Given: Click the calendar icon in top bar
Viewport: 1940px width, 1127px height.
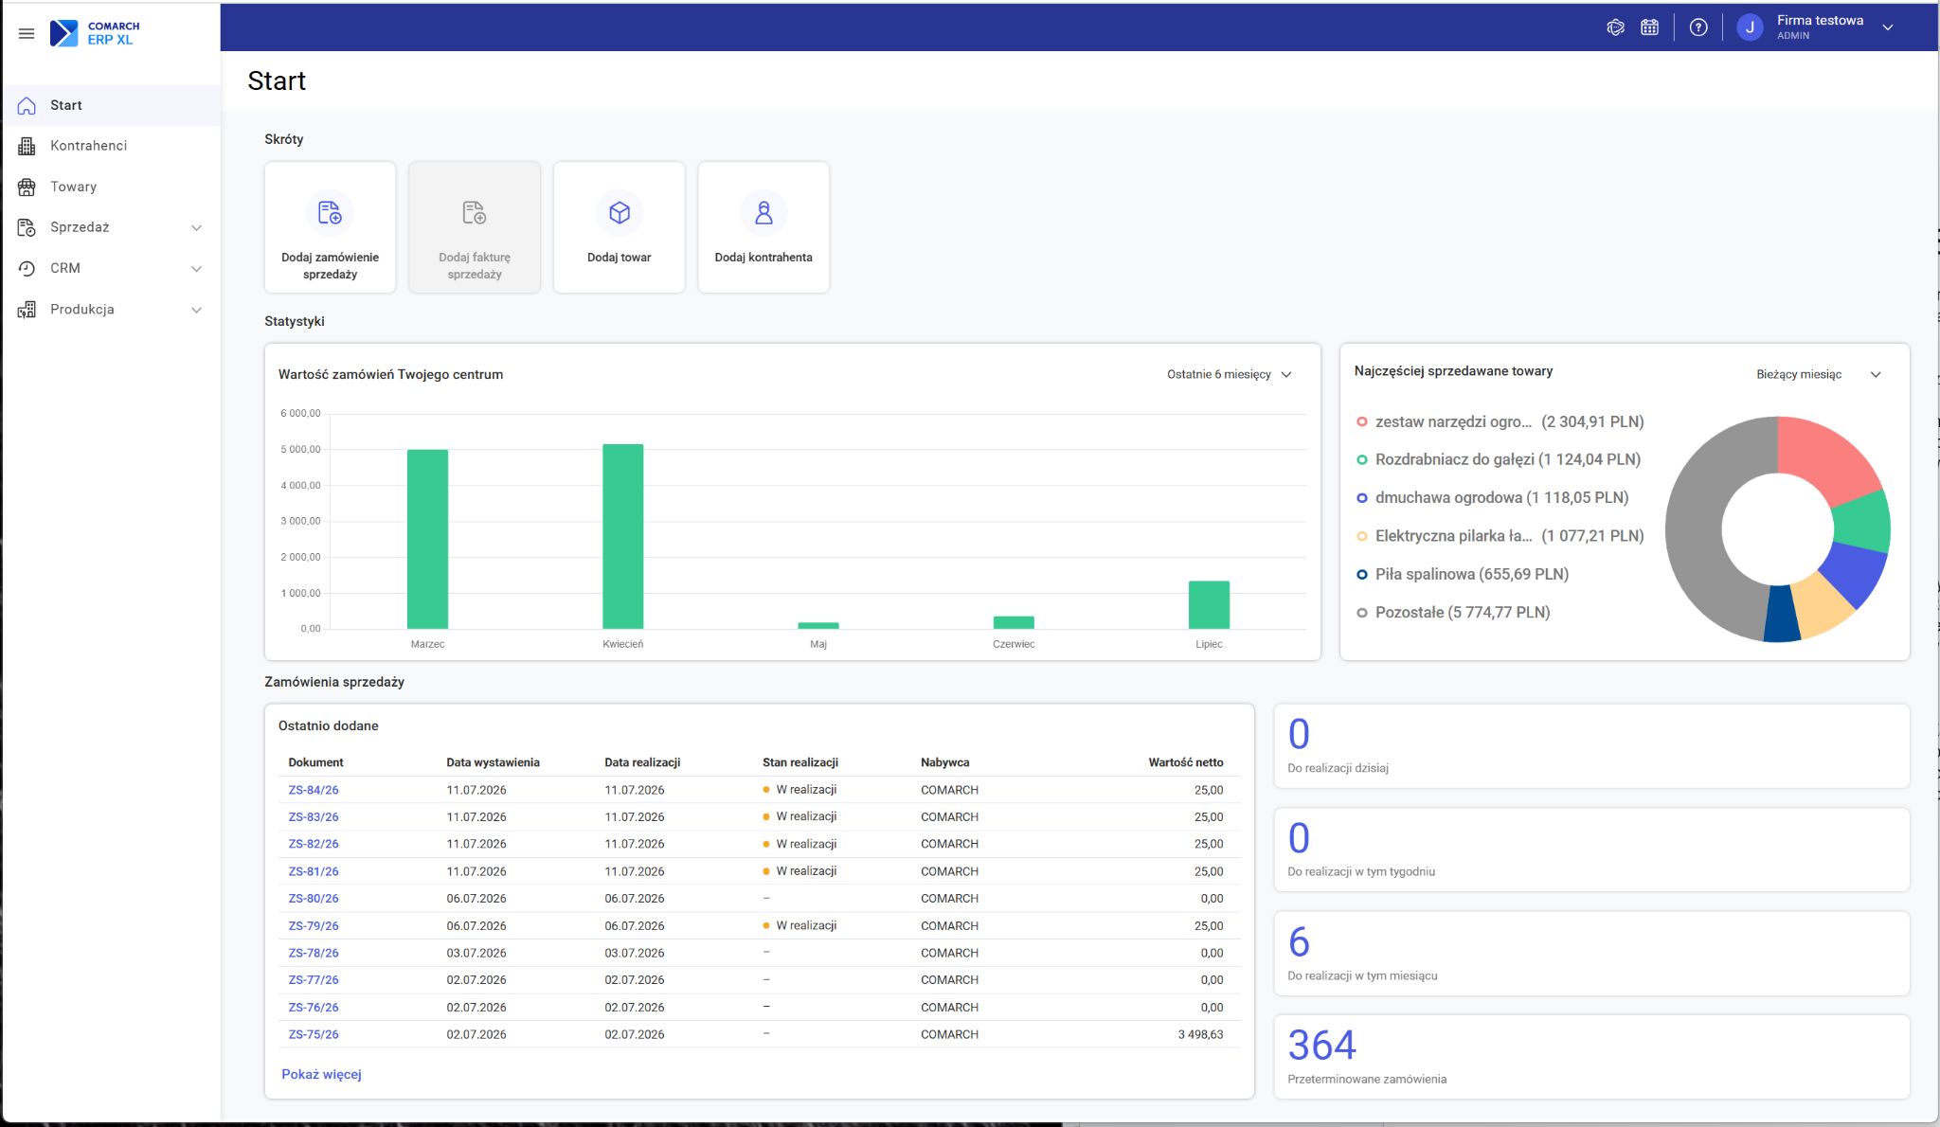Looking at the screenshot, I should point(1650,27).
